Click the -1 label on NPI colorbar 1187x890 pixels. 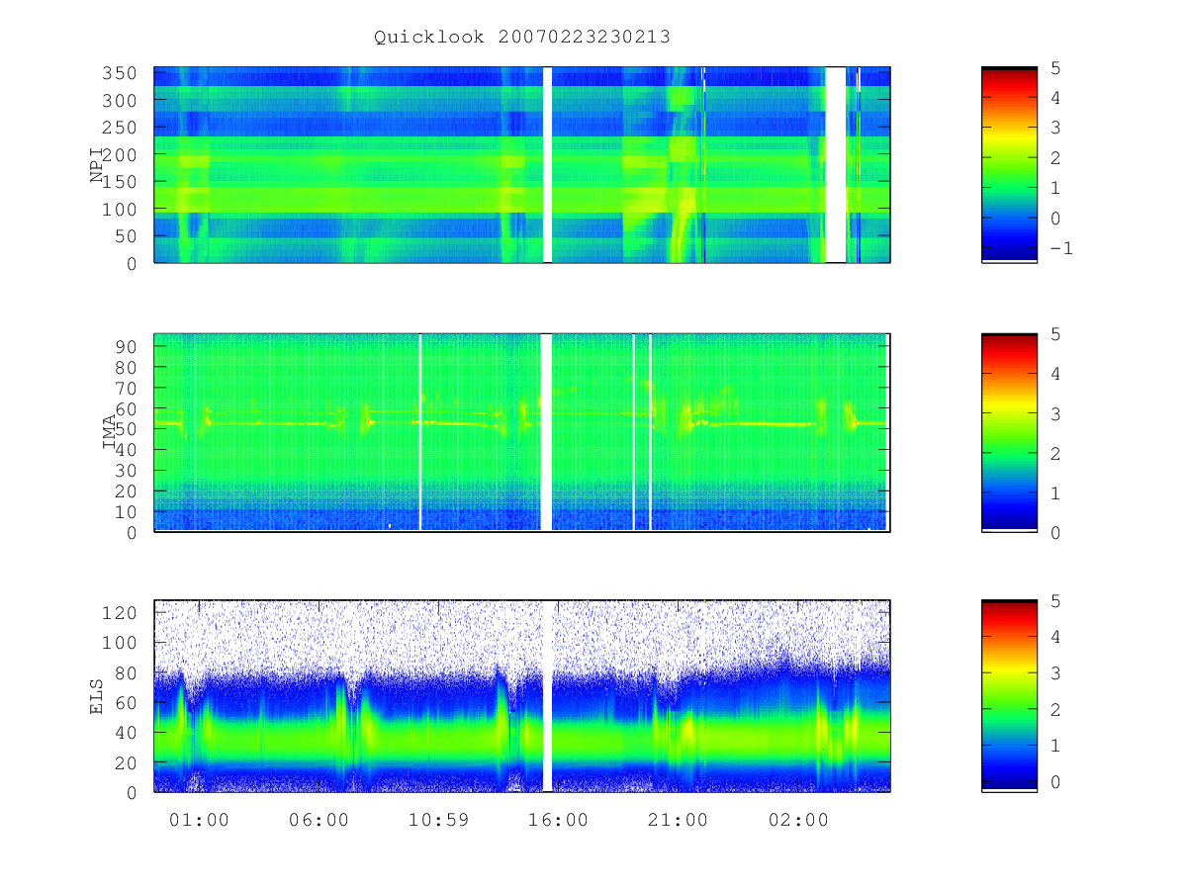1060,248
